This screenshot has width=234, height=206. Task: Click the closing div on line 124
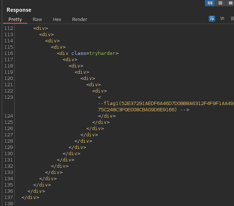tap(107, 116)
